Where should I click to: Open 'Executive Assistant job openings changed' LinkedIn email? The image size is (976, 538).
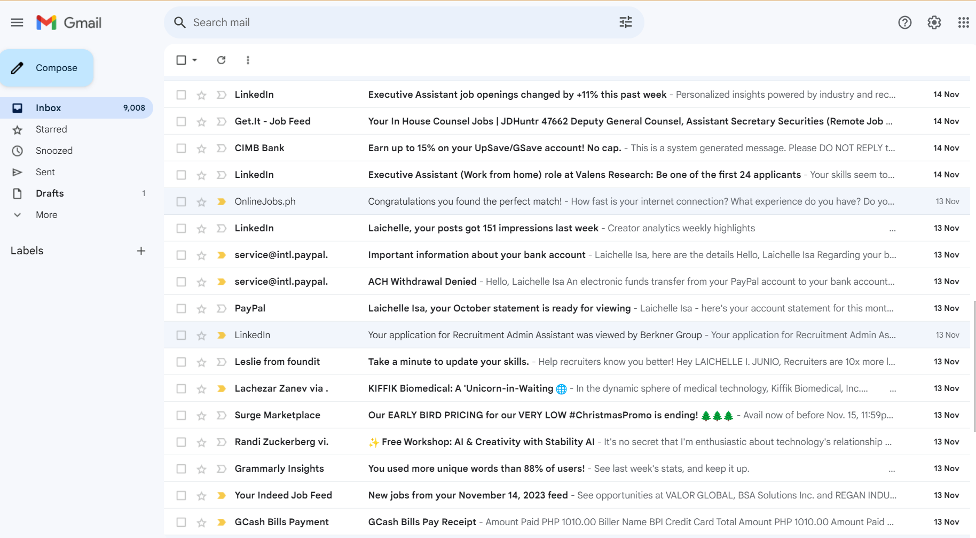[567, 95]
